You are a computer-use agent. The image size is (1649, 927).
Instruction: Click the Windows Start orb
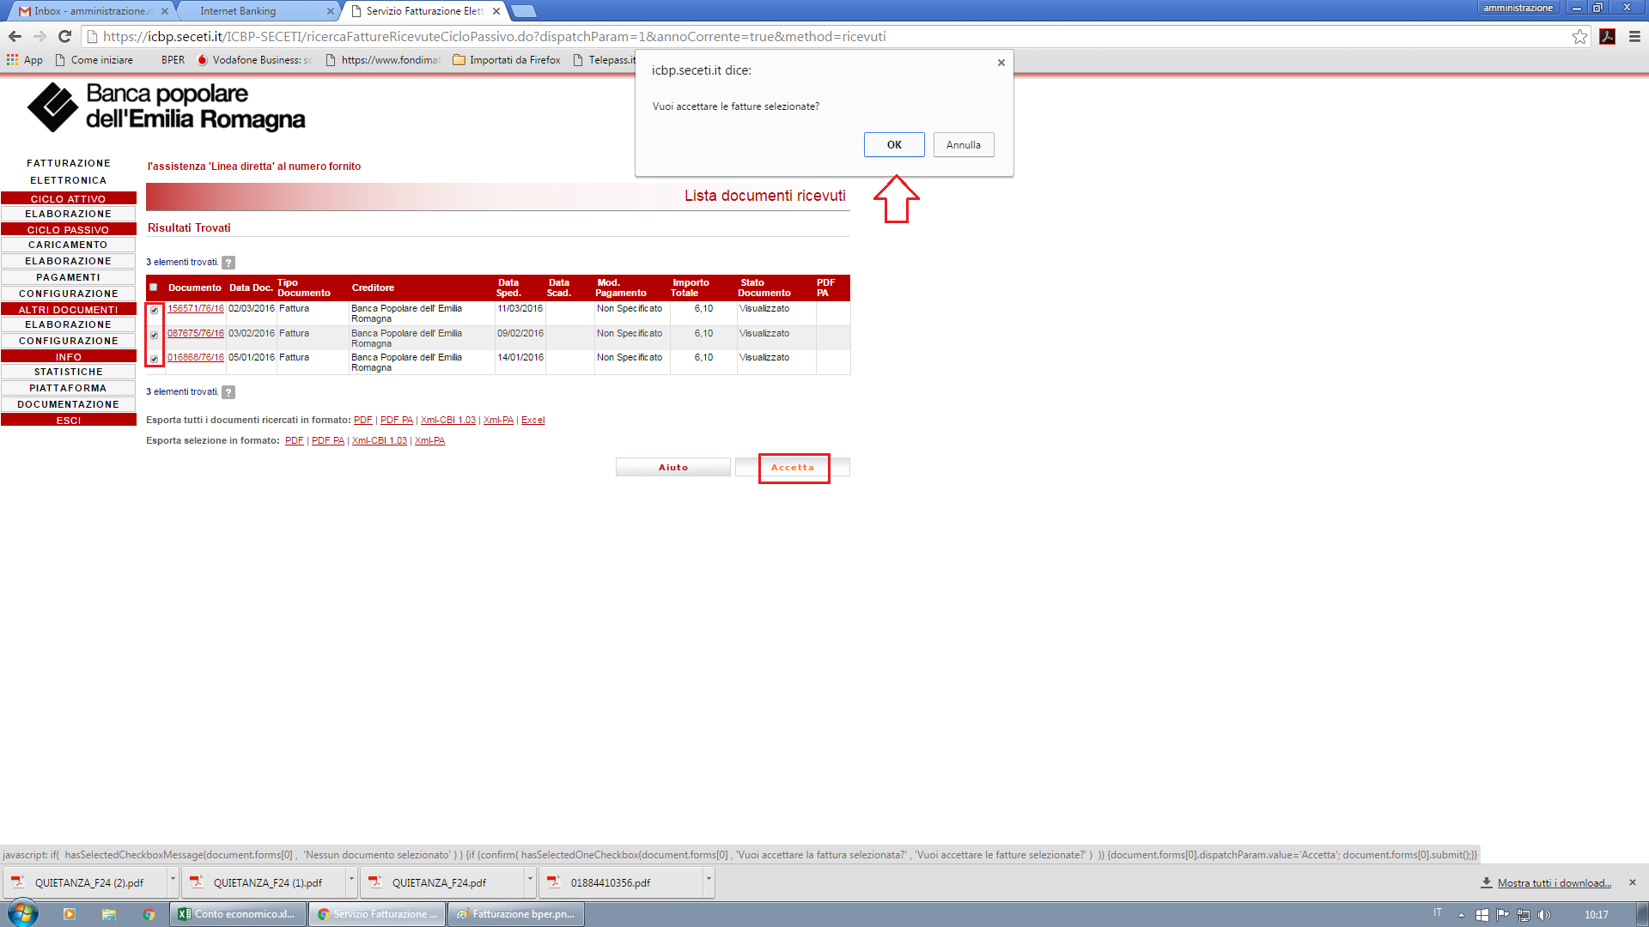(23, 913)
